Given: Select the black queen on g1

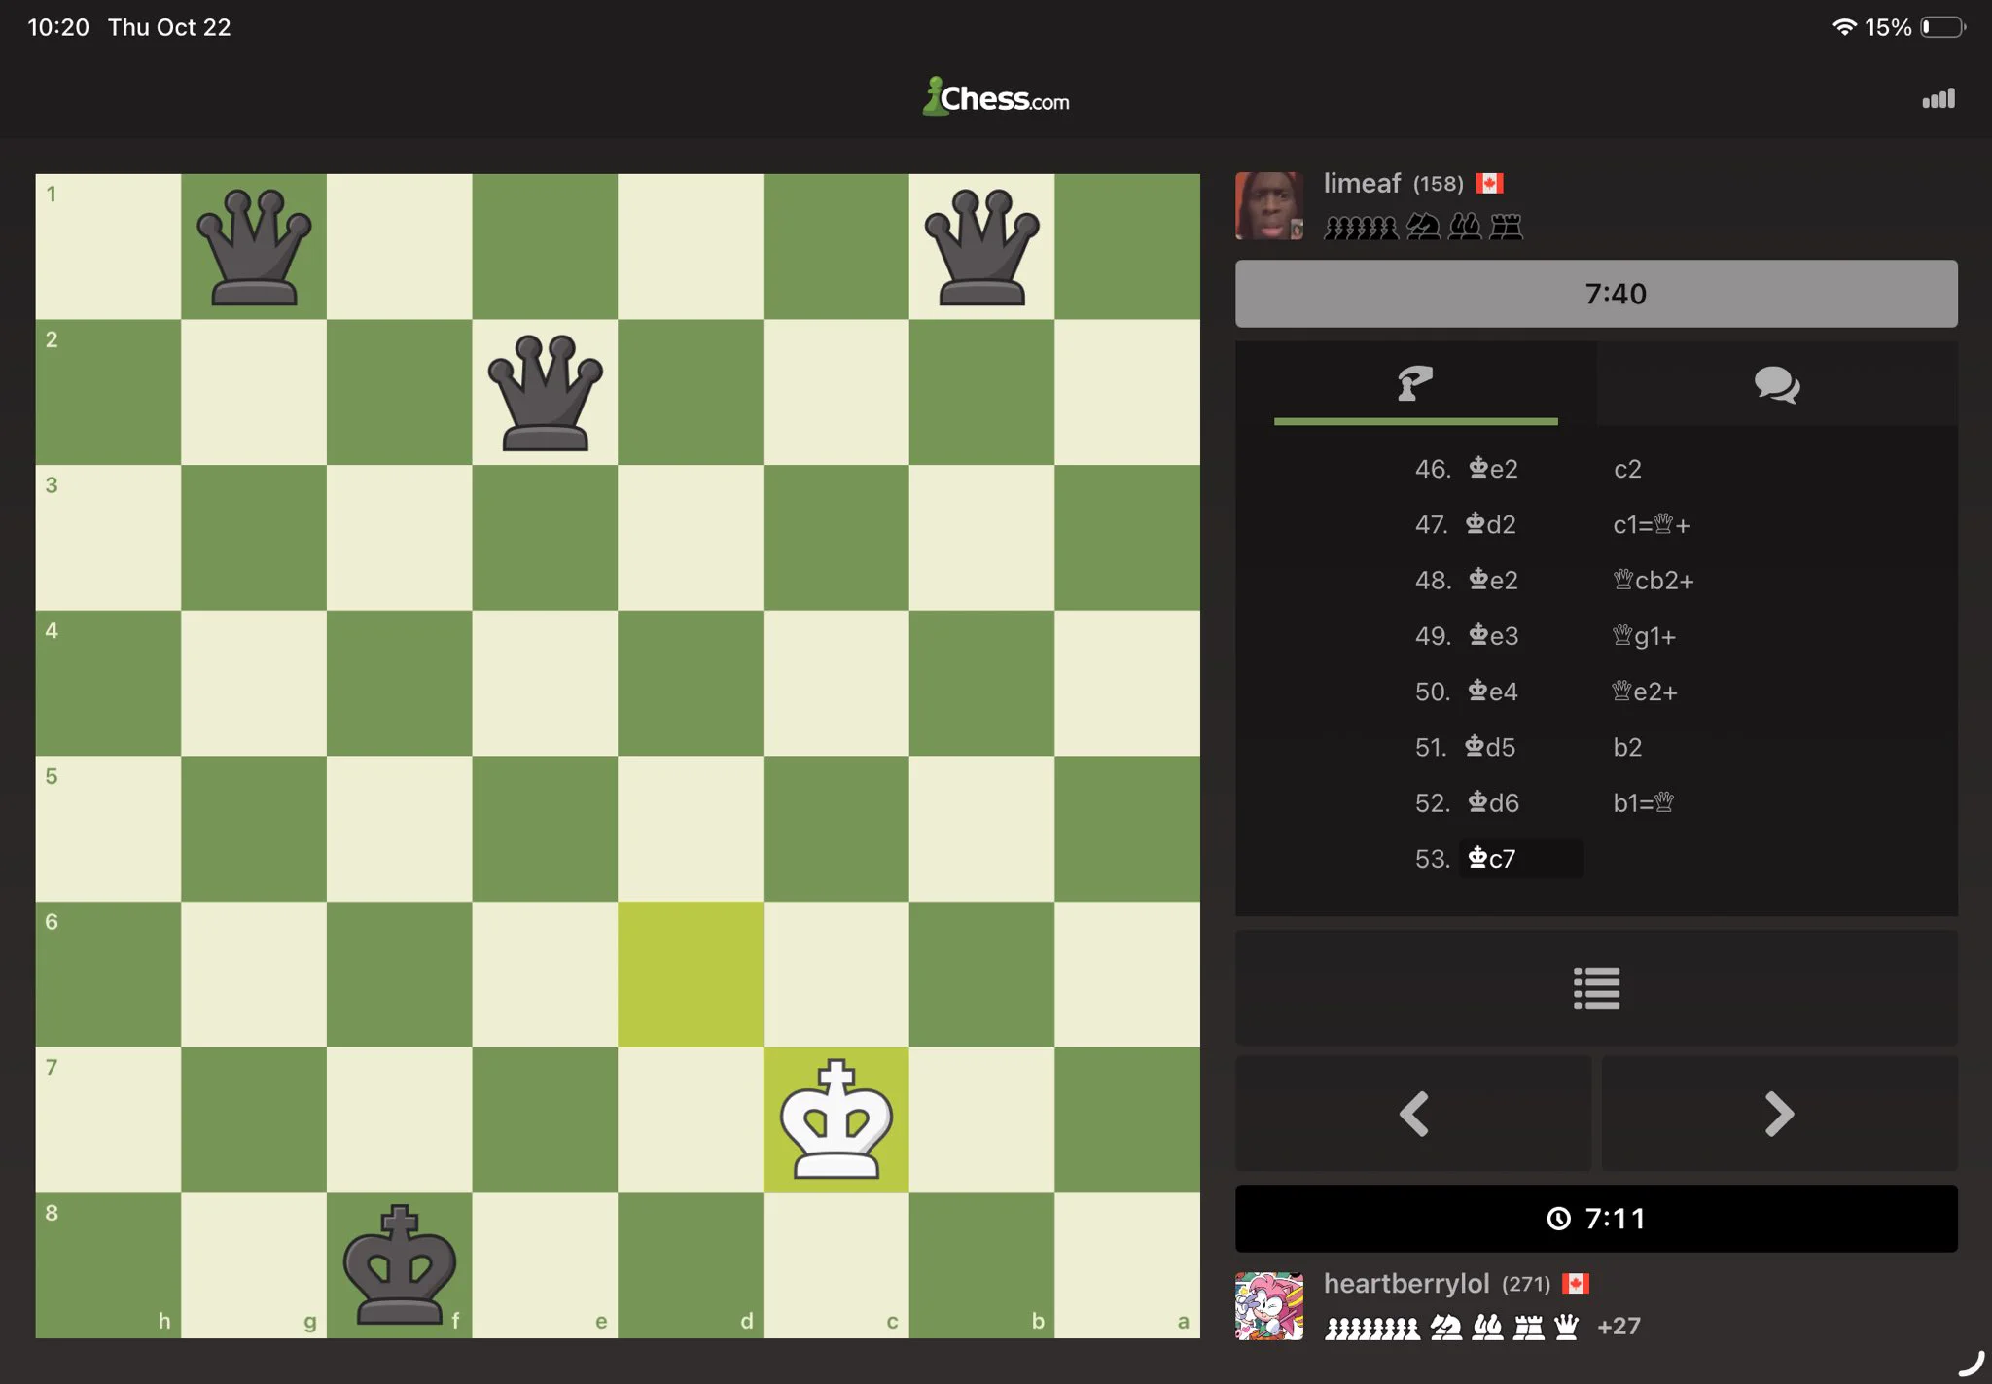Looking at the screenshot, I should (254, 247).
